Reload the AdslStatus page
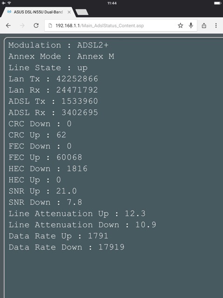 point(36,26)
